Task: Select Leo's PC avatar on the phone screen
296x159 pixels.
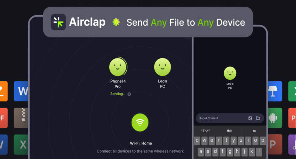Action: 230,73
